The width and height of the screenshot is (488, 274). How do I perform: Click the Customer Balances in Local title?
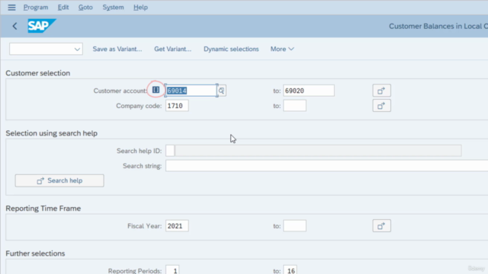point(438,26)
